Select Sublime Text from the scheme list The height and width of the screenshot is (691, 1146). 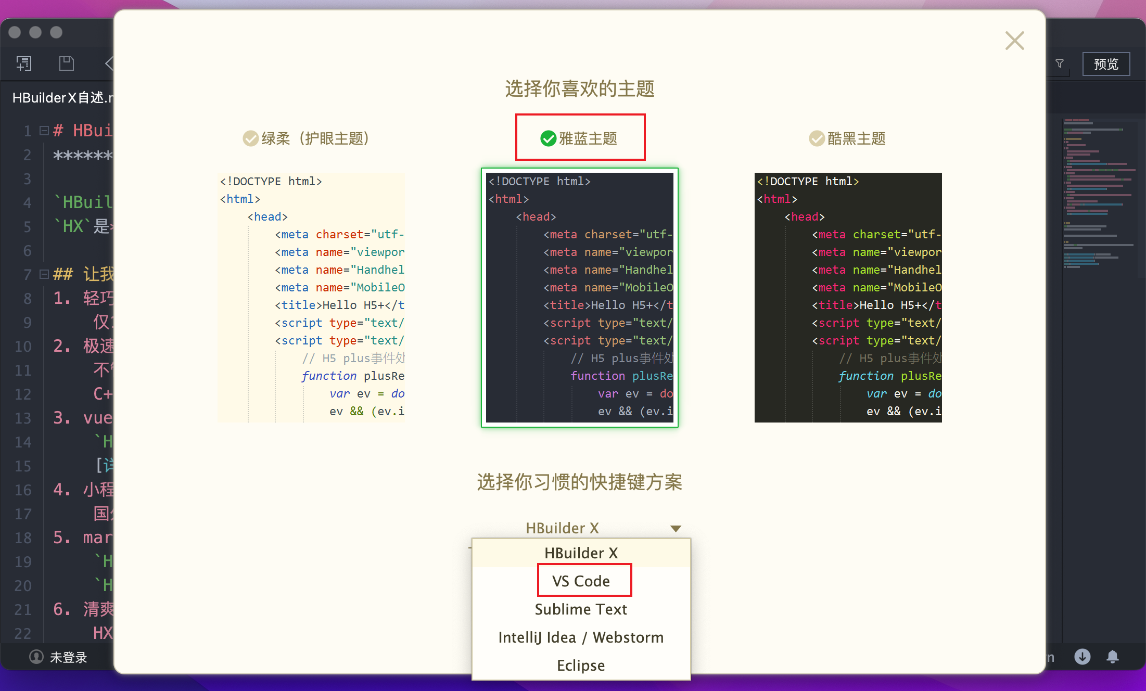tap(580, 609)
